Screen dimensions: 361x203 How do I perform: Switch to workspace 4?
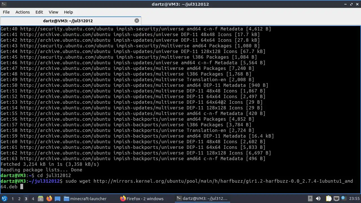pos(33,198)
